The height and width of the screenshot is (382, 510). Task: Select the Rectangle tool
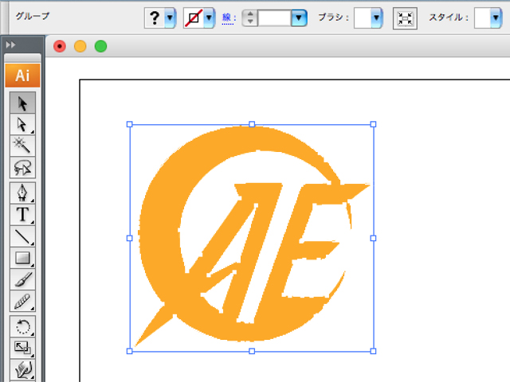point(22,258)
